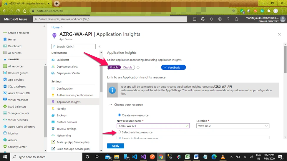Focus the resource menu search box

click(73, 47)
